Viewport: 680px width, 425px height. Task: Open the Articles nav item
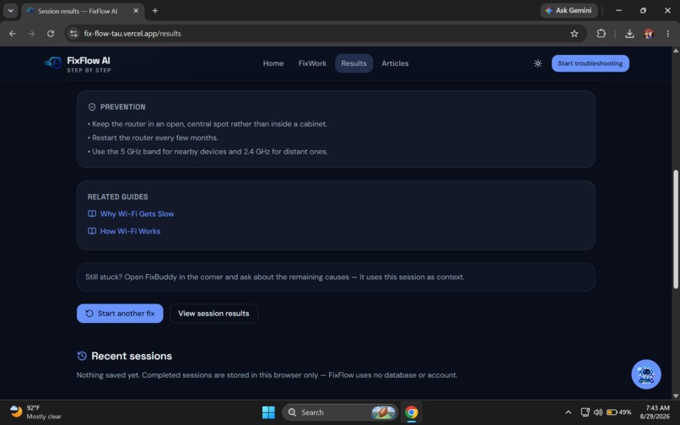pos(395,63)
